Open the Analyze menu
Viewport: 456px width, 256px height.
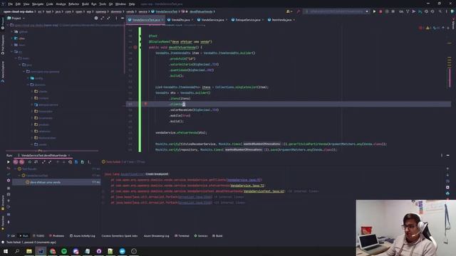point(61,4)
